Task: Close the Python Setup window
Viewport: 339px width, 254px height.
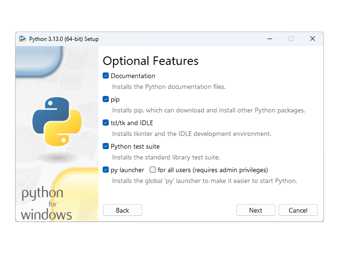Action: 313,39
